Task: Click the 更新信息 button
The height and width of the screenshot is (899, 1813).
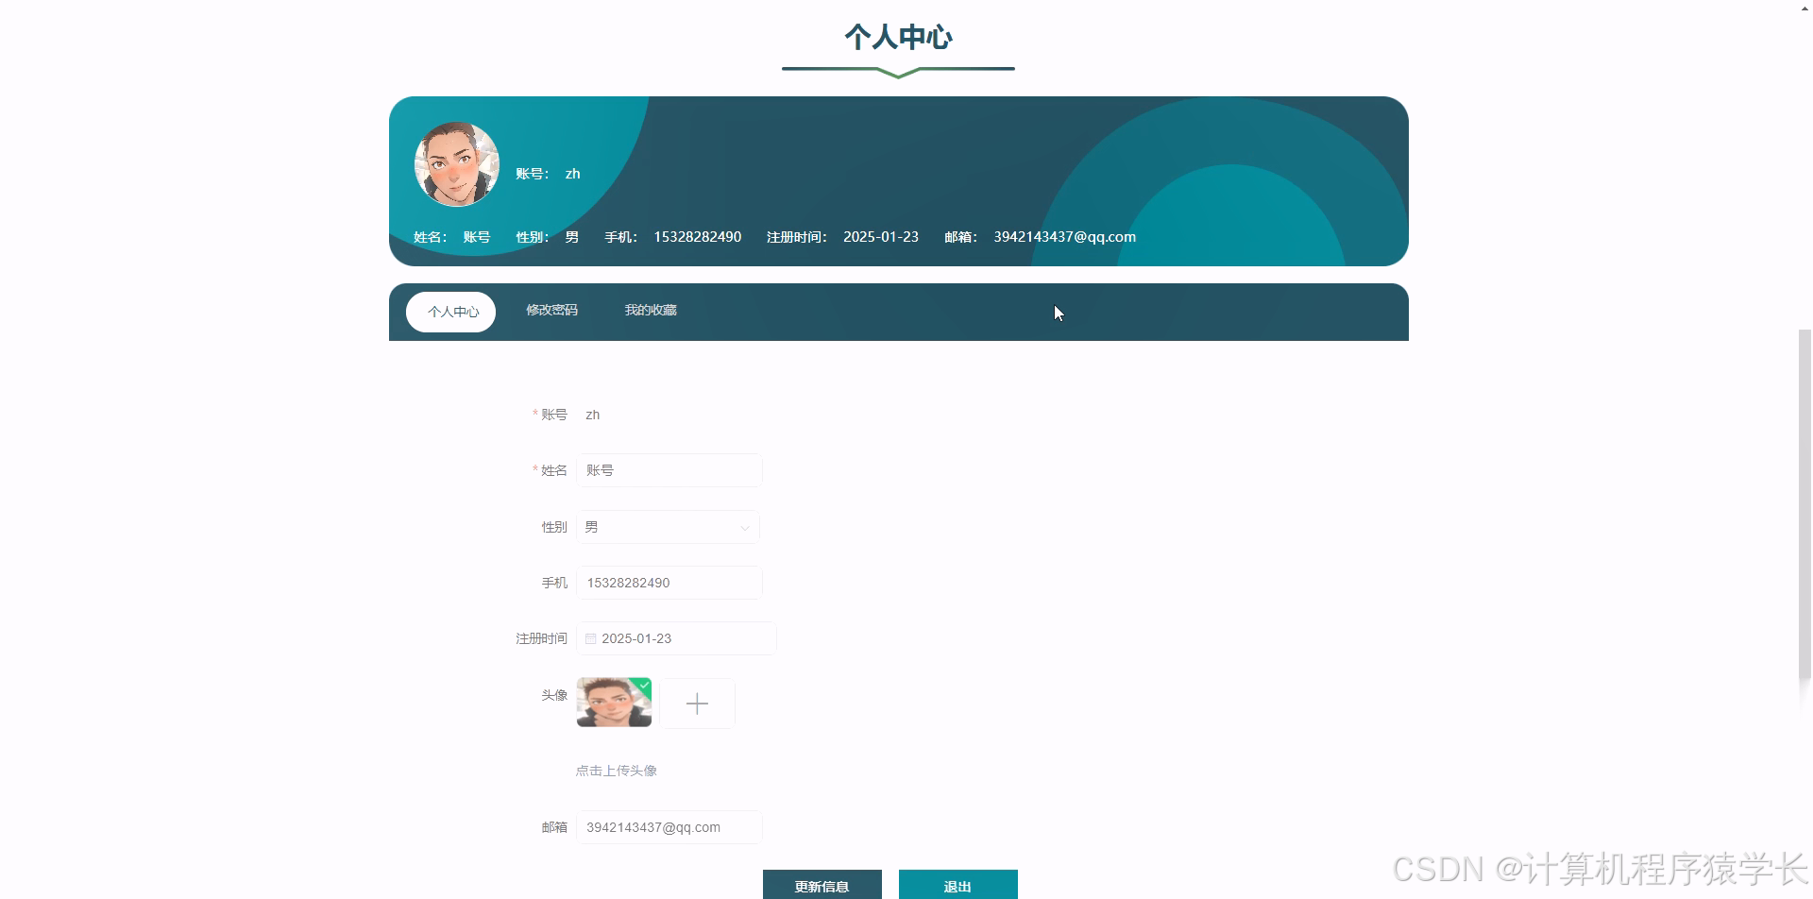Action: click(822, 885)
